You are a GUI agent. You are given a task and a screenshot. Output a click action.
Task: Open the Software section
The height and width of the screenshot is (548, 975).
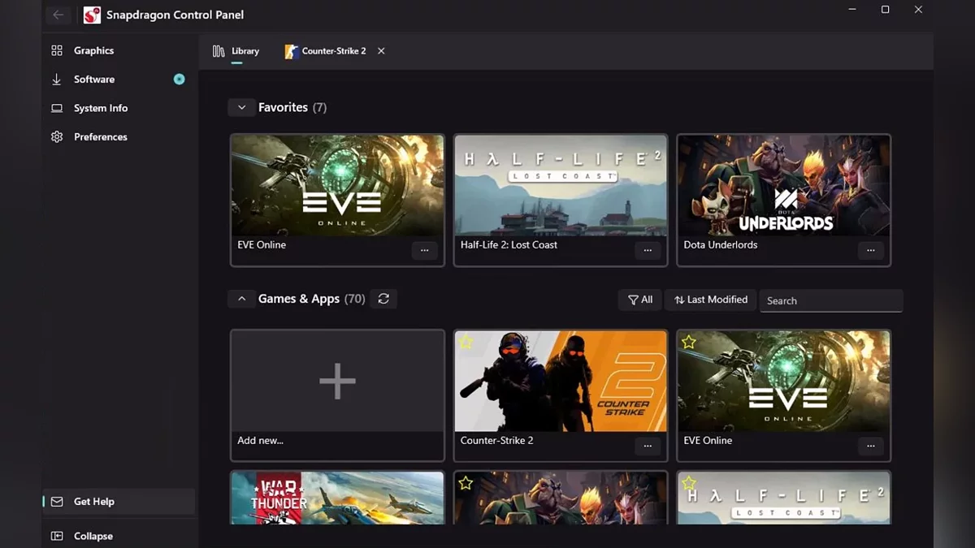point(94,80)
